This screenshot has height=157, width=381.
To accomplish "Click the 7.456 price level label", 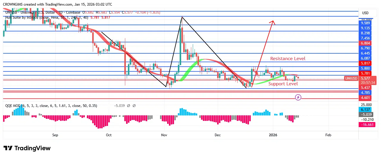I will click(365, 38).
